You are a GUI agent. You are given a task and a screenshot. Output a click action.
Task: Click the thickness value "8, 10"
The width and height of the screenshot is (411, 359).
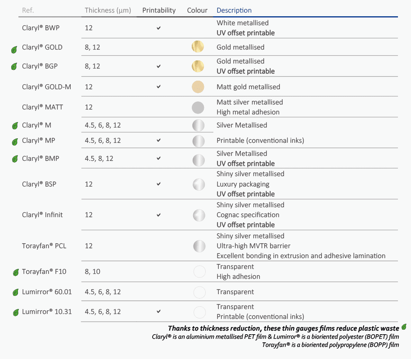point(92,272)
